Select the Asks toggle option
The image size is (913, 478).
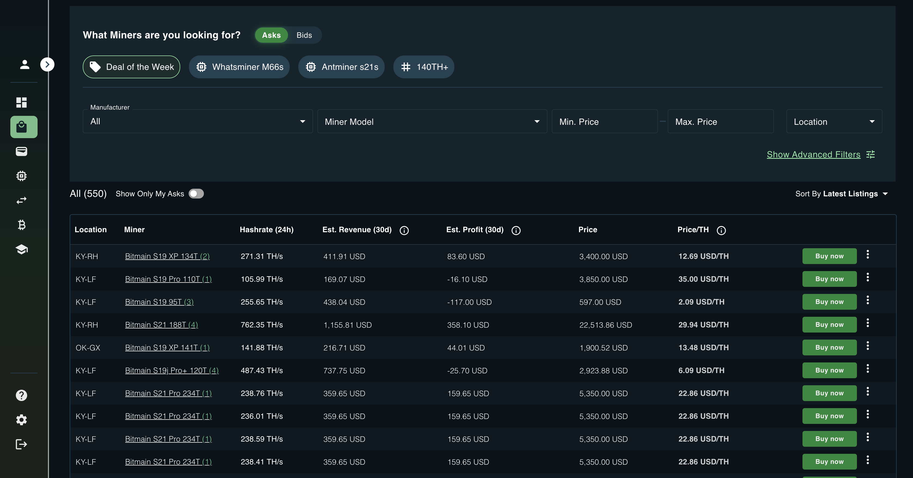(271, 35)
